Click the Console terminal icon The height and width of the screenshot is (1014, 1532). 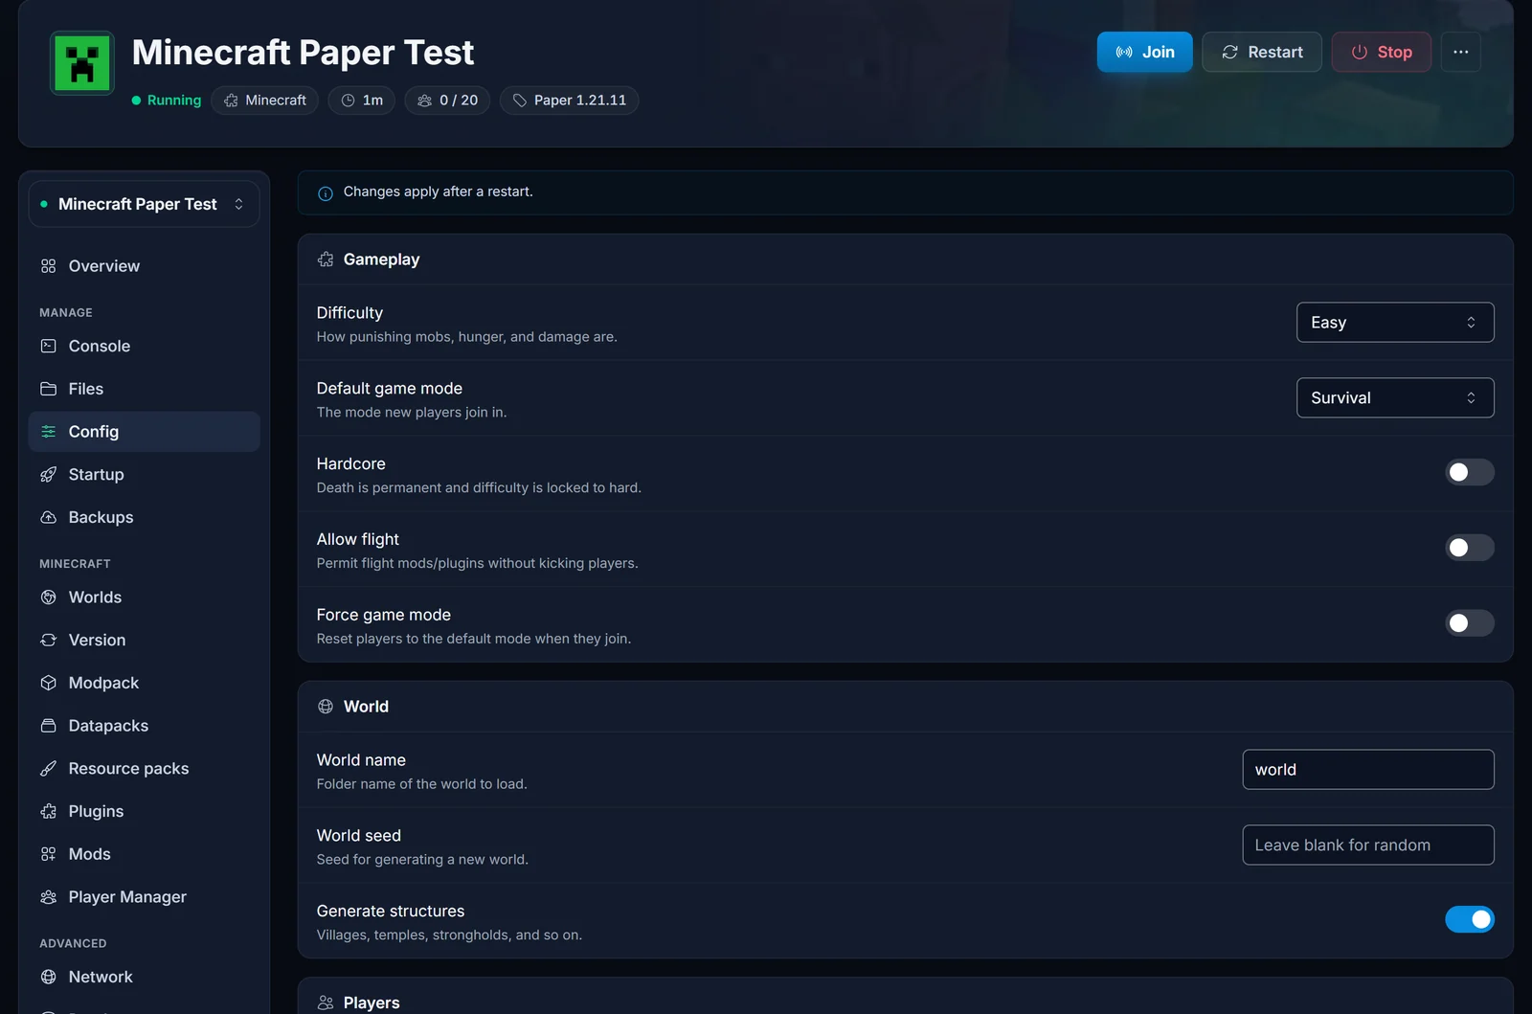(x=49, y=346)
